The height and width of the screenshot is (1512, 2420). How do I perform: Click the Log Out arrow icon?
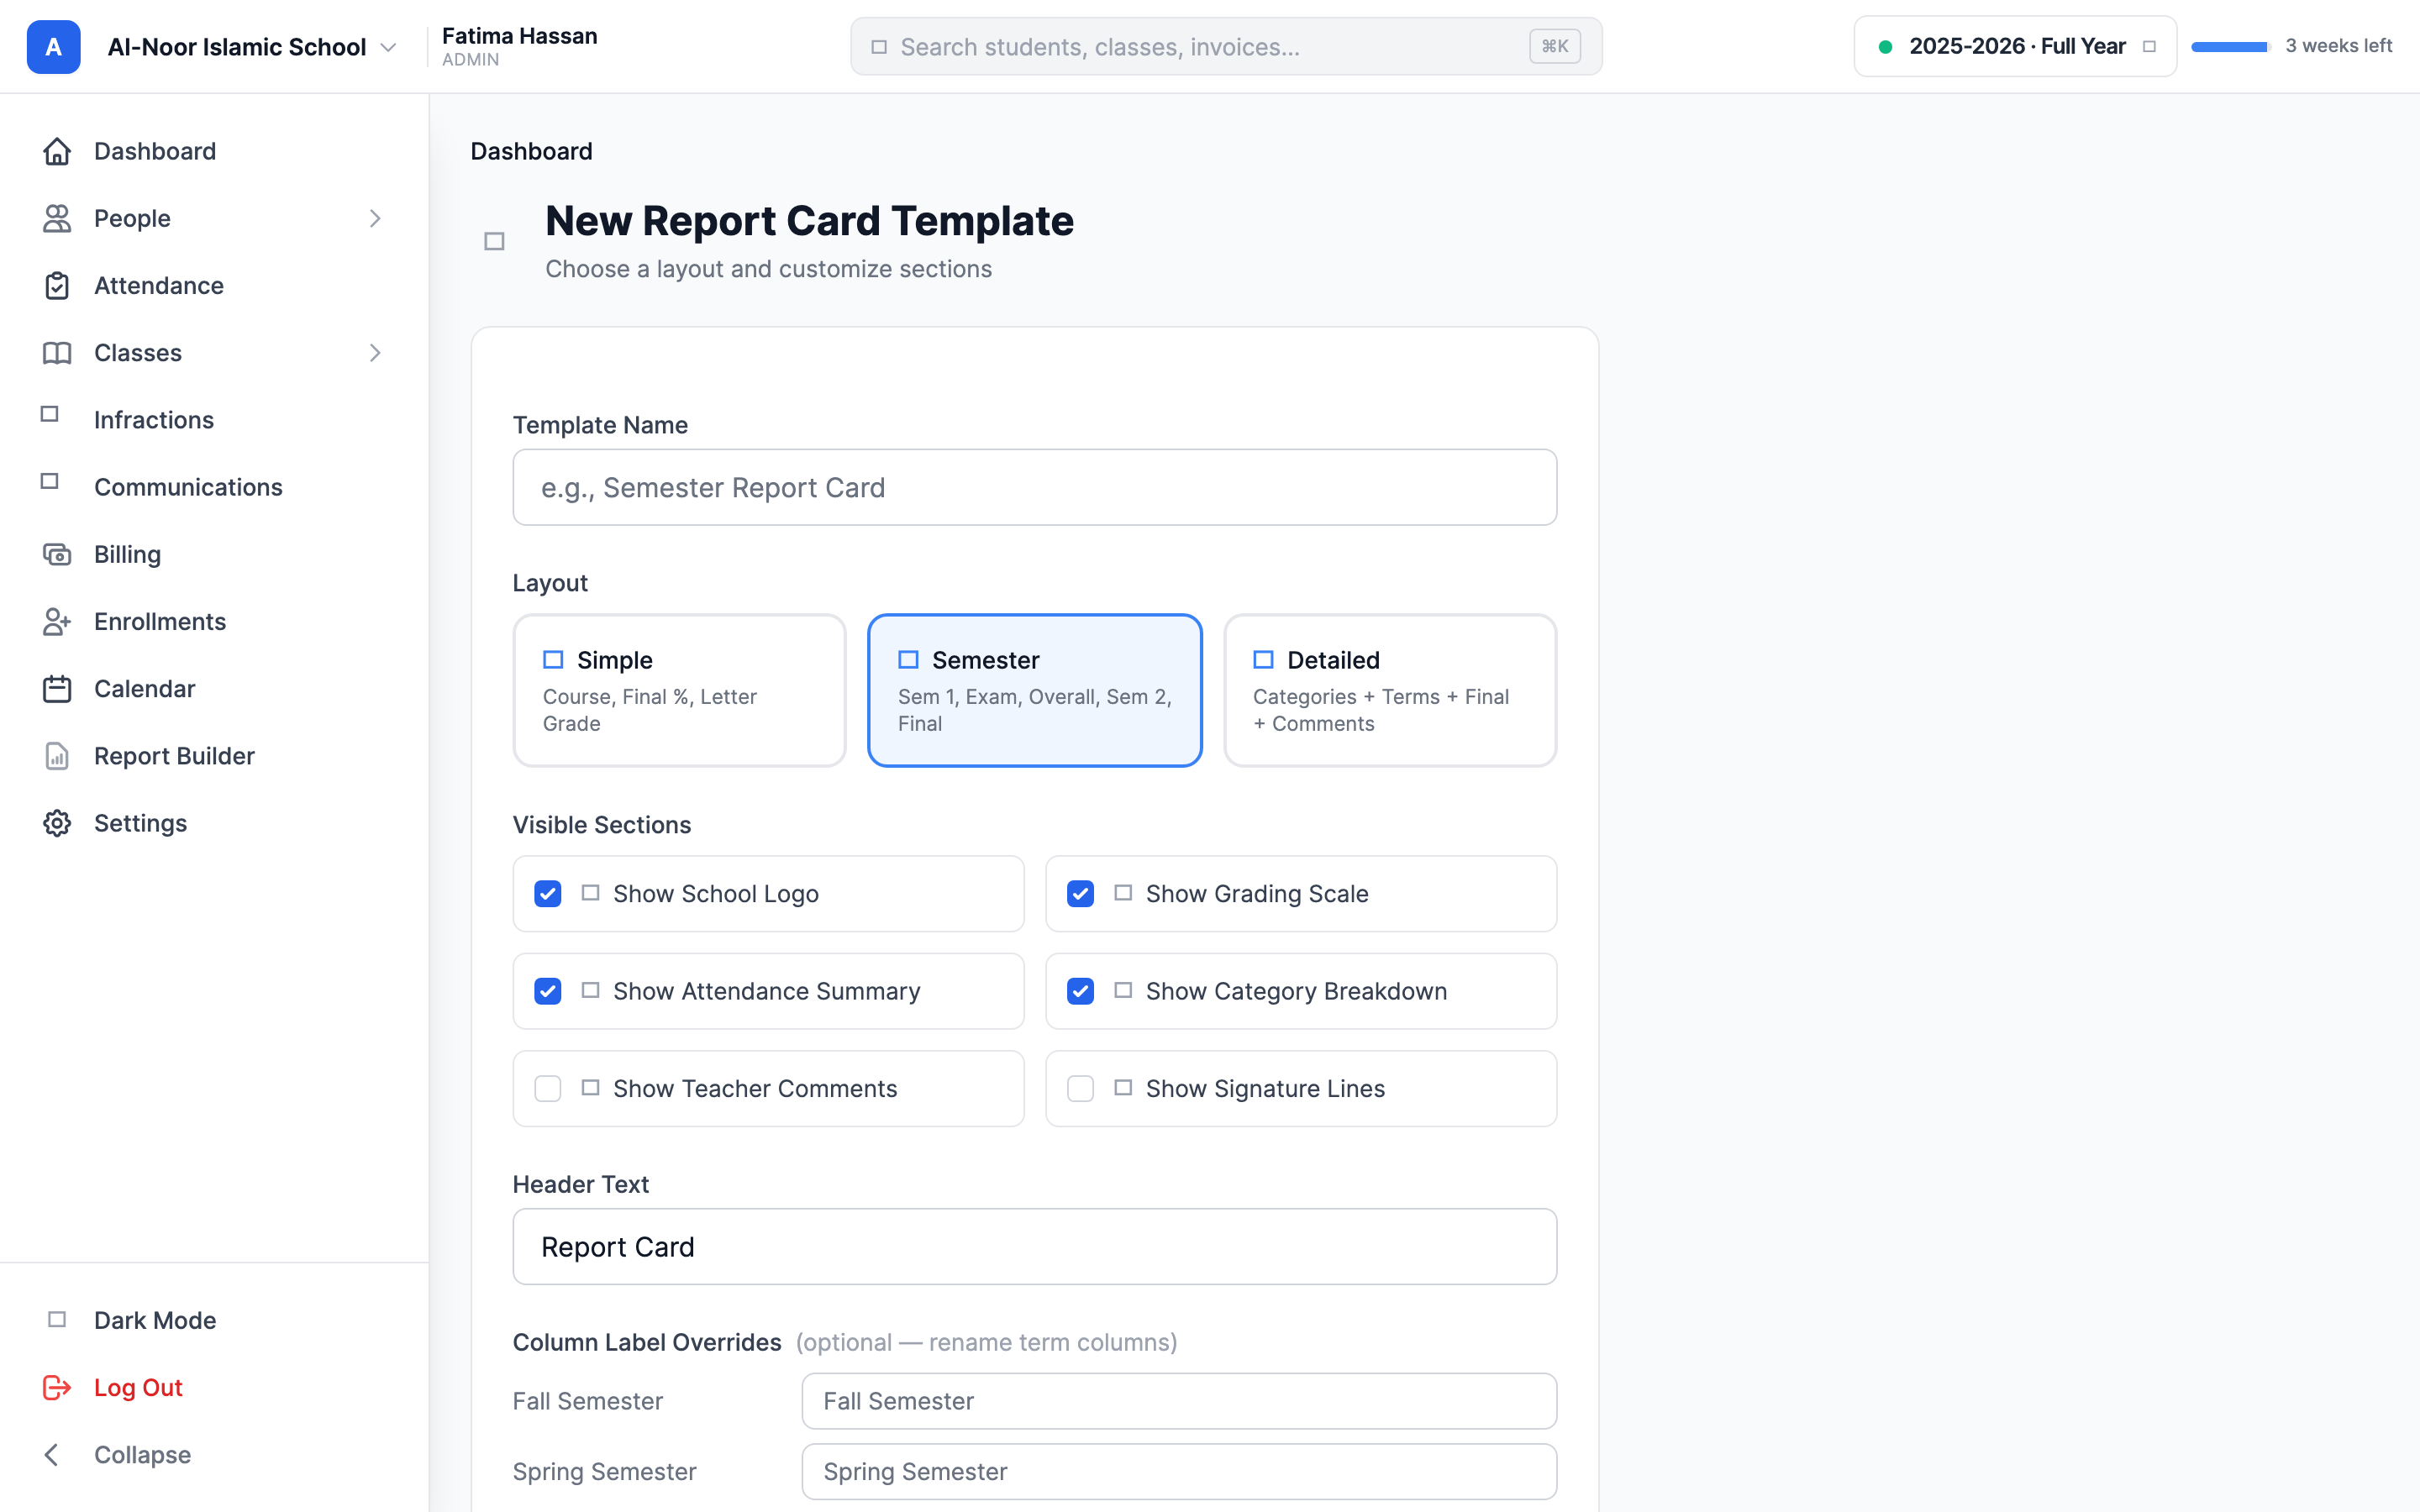click(x=57, y=1387)
